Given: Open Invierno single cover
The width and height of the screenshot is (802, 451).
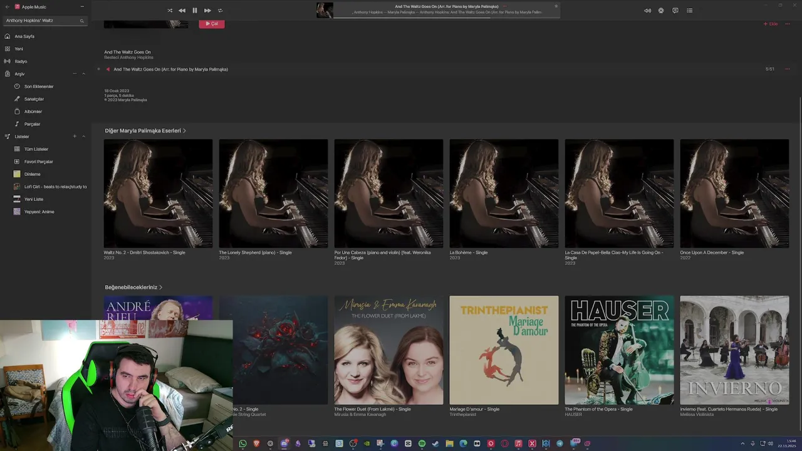Looking at the screenshot, I should [x=734, y=350].
